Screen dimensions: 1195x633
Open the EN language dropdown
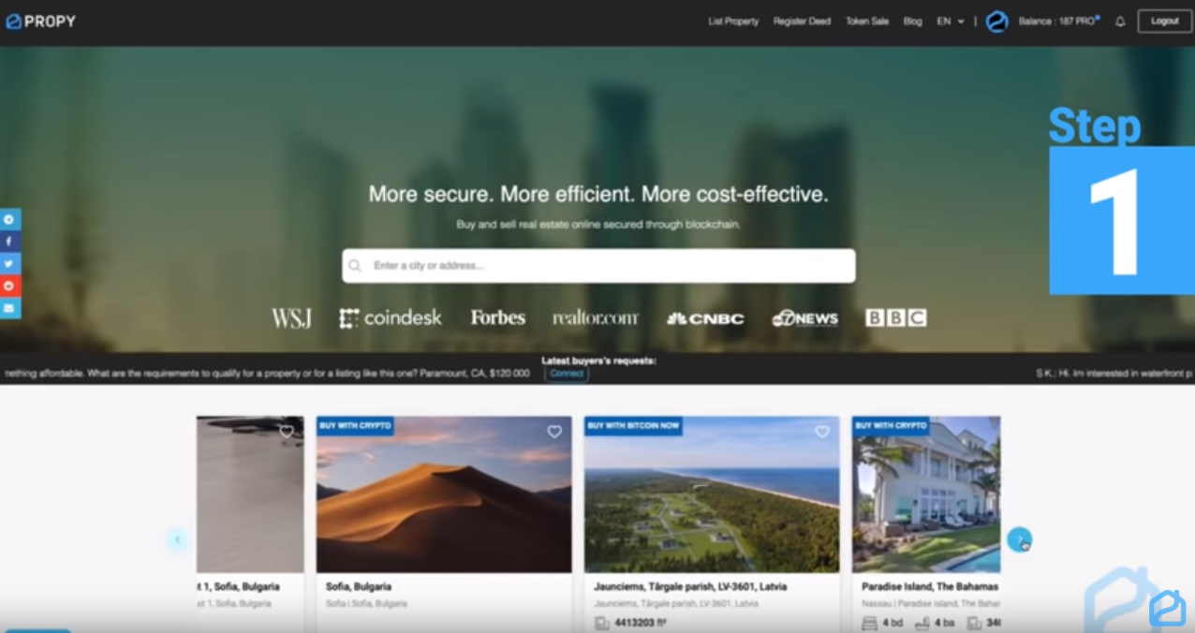point(950,21)
